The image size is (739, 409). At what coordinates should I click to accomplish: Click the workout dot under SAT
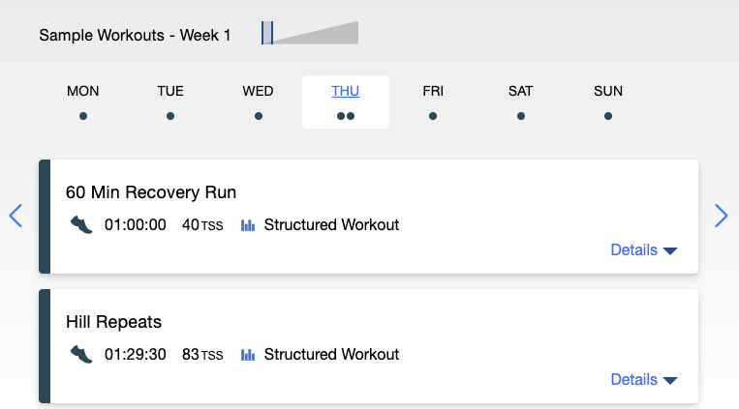pos(521,116)
